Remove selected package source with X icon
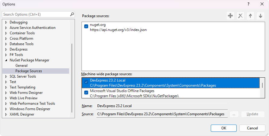The image size is (269, 136). (x=240, y=16)
